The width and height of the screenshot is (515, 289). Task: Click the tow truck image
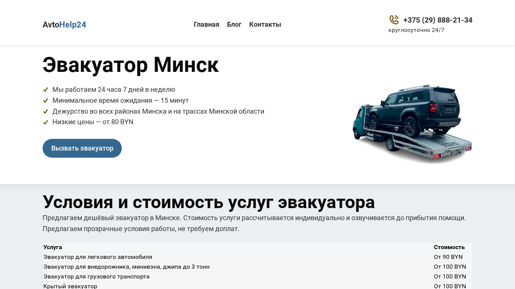pyautogui.click(x=412, y=124)
